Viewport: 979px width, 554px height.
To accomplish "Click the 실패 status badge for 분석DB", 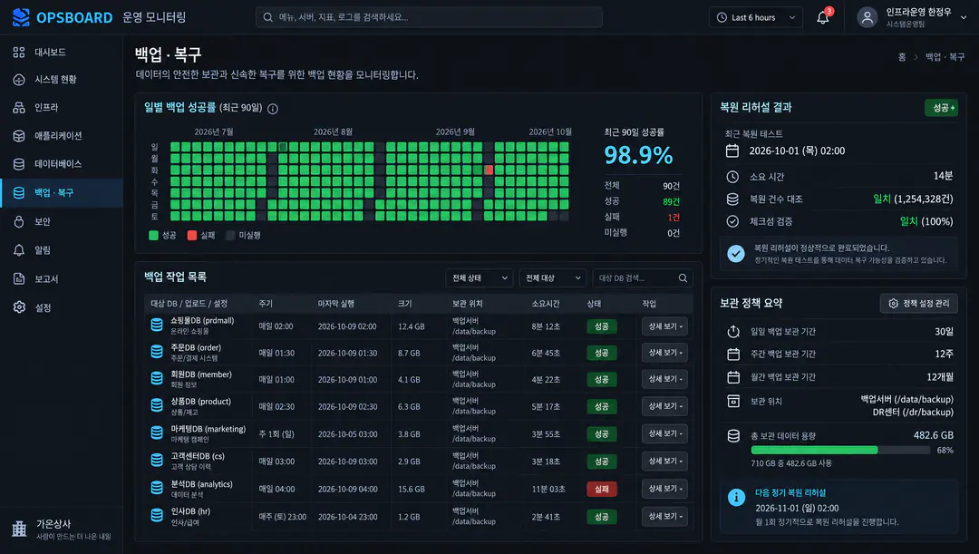I will click(x=601, y=489).
